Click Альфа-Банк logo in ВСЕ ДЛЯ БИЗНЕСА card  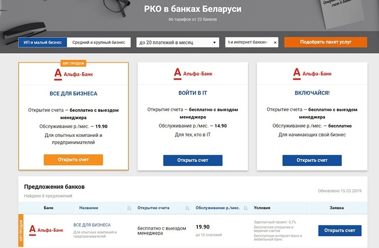[73, 73]
